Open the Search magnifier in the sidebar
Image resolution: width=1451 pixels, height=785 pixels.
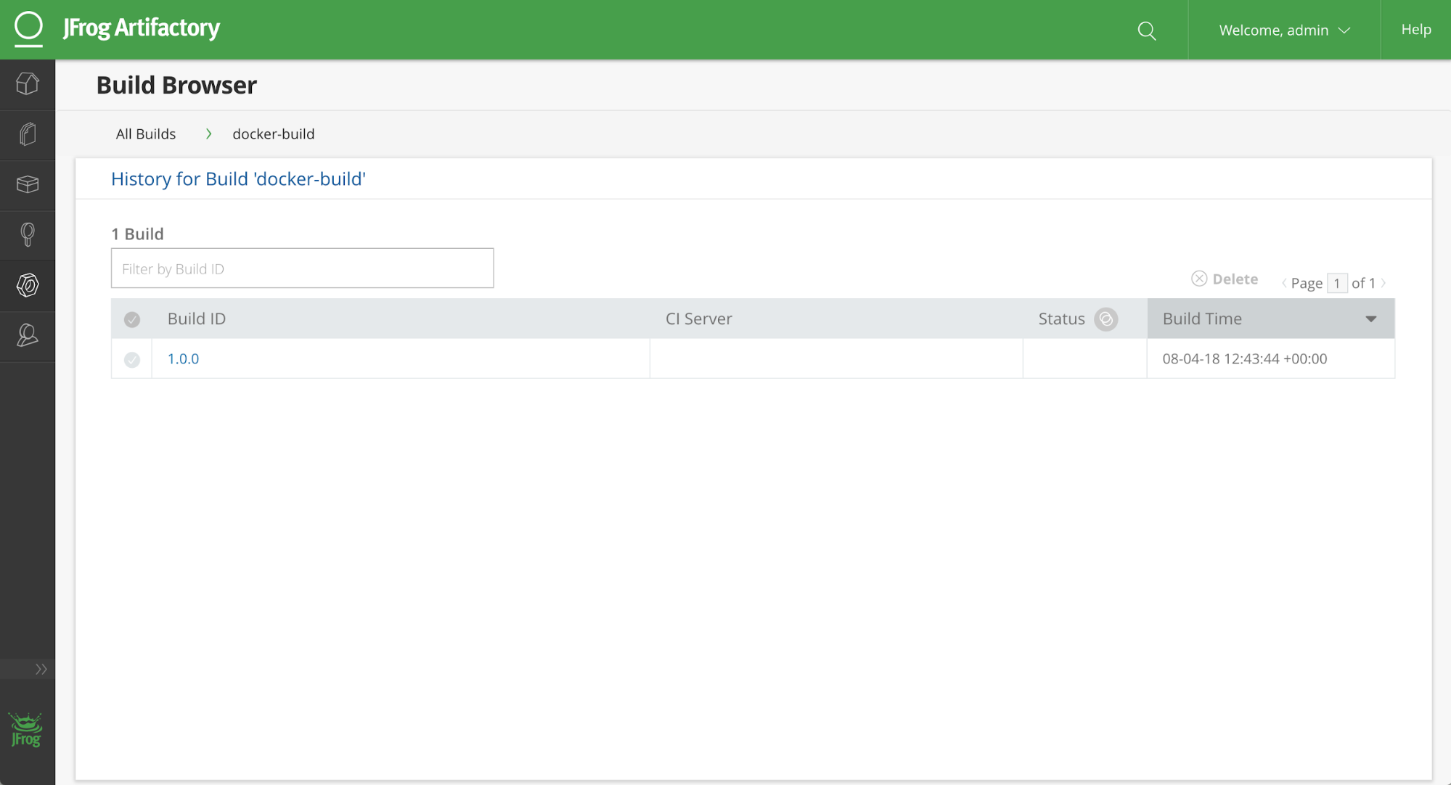(28, 234)
